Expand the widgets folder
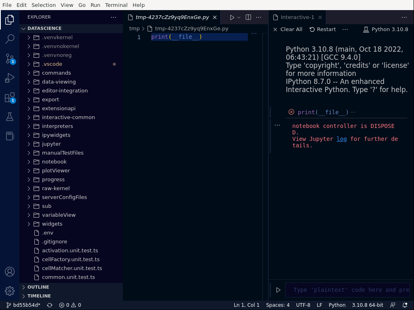The height and width of the screenshot is (310, 414). 71,224
